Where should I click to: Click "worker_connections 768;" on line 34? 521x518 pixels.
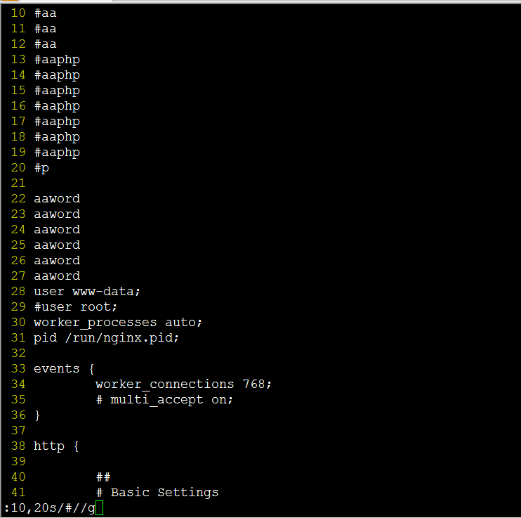(184, 384)
